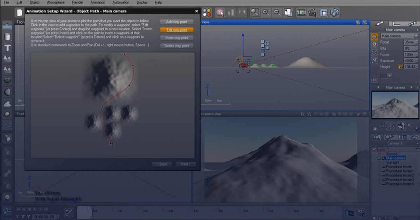Expand the Main camera node in the World Browser
This screenshot has width=420, height=220.
[379, 158]
